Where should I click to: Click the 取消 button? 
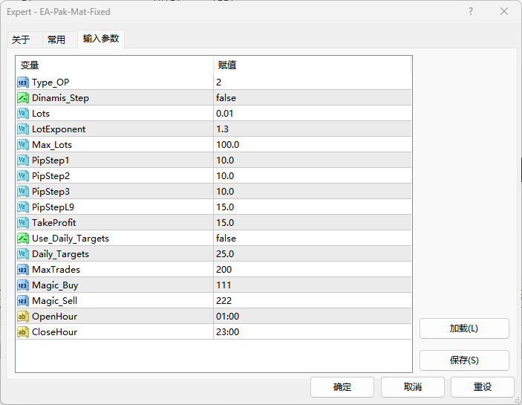[412, 387]
